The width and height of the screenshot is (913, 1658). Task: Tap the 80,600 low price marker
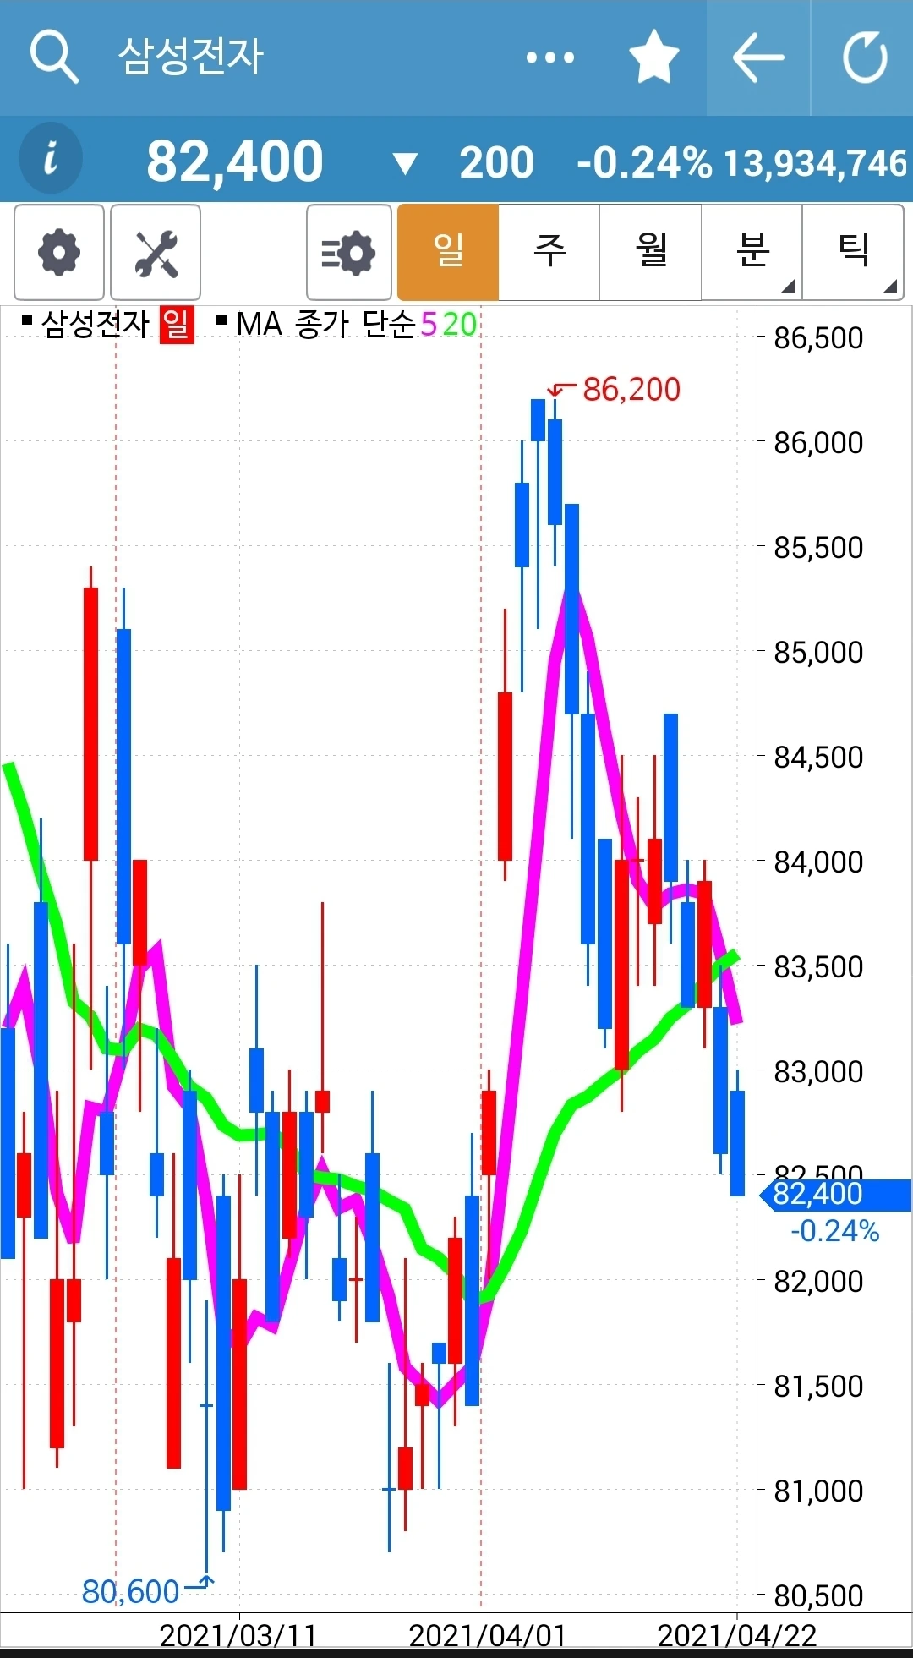[x=130, y=1592]
